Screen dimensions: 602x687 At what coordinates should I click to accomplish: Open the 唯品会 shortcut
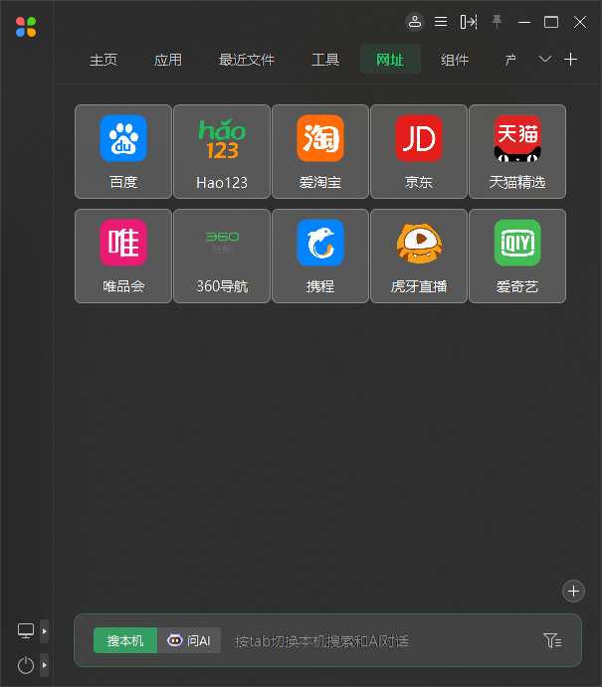tap(123, 256)
